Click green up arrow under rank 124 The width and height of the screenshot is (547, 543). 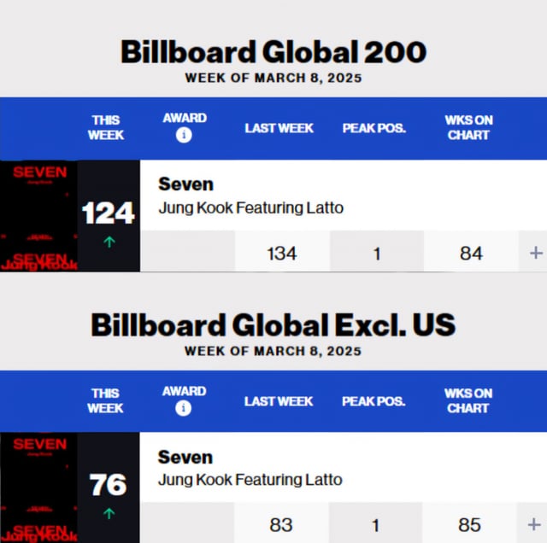pyautogui.click(x=109, y=242)
